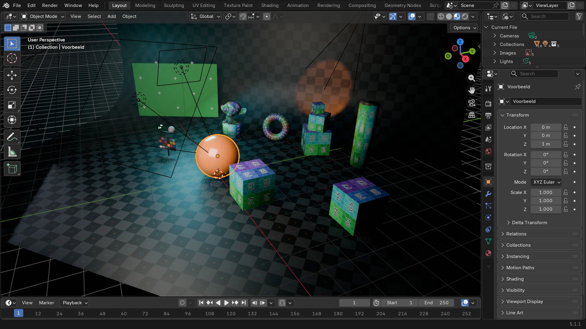Click the End frame 250 field
Viewport: 586px width, 329px height.
click(x=436, y=303)
